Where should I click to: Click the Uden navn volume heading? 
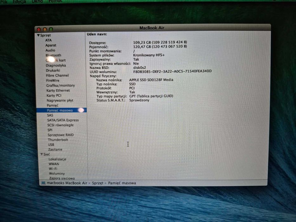coord(97,34)
